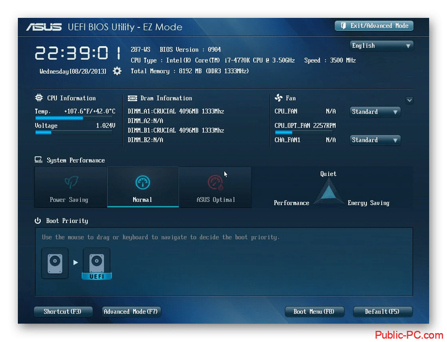
Task: Click DIMM_A1:CRUCIAL 4096MB 1333Mhz entry
Action: [x=176, y=111]
